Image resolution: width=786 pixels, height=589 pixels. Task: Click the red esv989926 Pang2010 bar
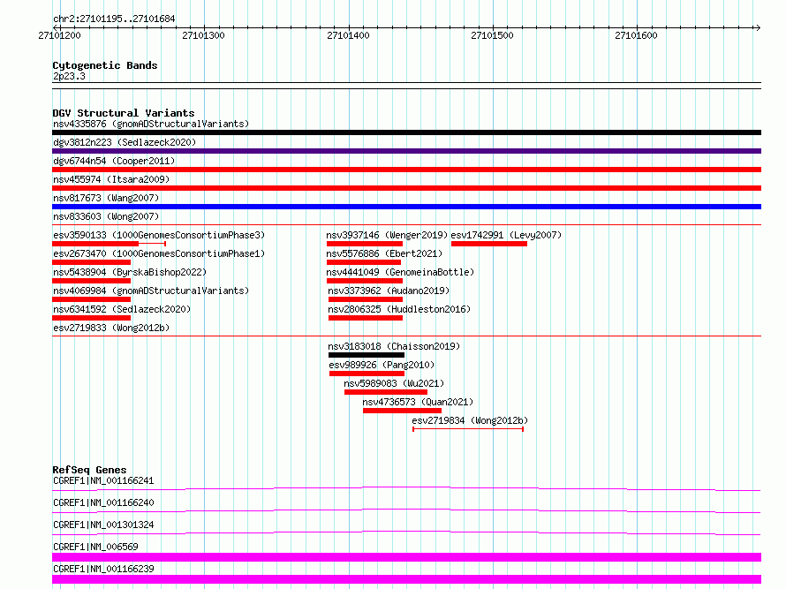(367, 374)
